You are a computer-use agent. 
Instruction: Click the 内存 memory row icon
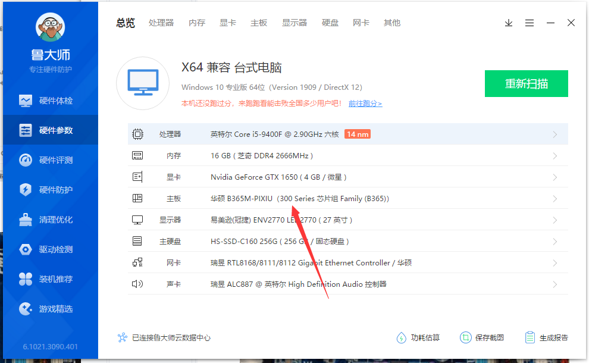[137, 155]
